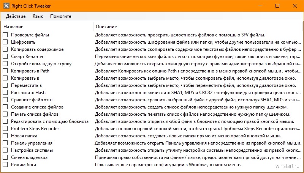Screen dimensions: 304x173
Task: Select the Смарт Renamer label
Action: [27, 57]
